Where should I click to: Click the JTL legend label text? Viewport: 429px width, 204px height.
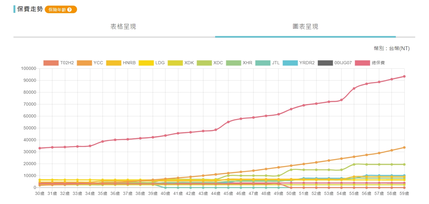click(x=276, y=63)
